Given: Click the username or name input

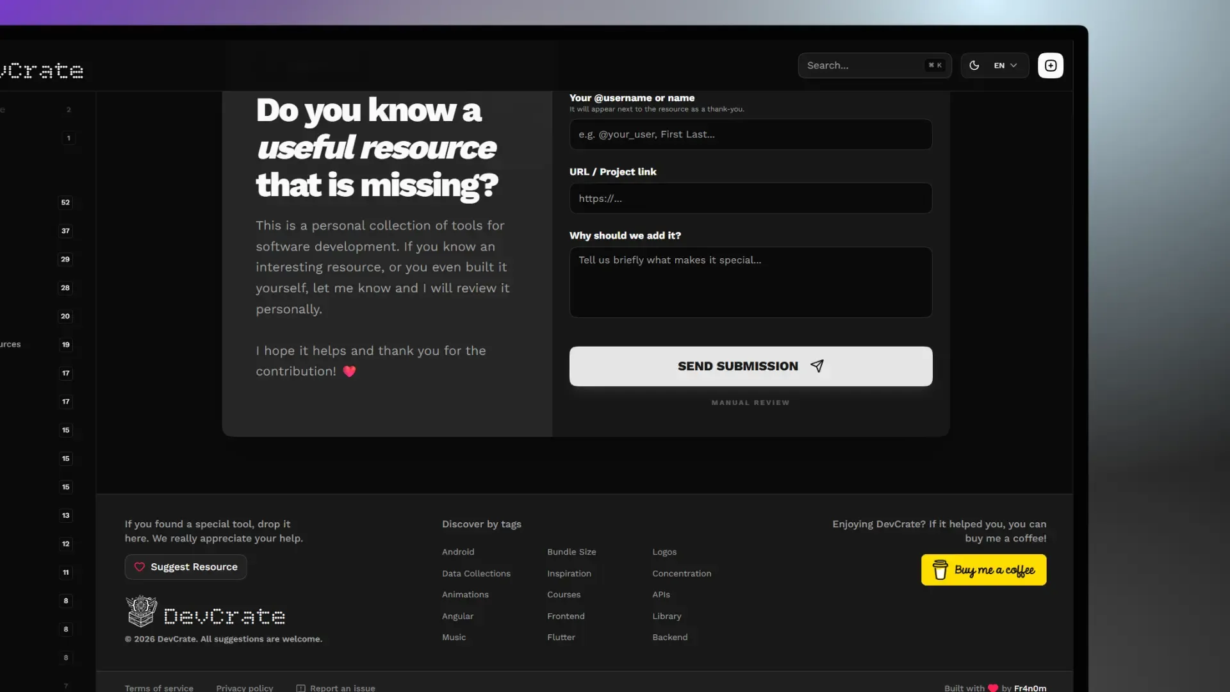Looking at the screenshot, I should coord(750,135).
